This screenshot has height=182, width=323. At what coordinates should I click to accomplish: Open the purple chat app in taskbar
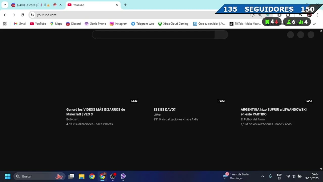(x=123, y=176)
